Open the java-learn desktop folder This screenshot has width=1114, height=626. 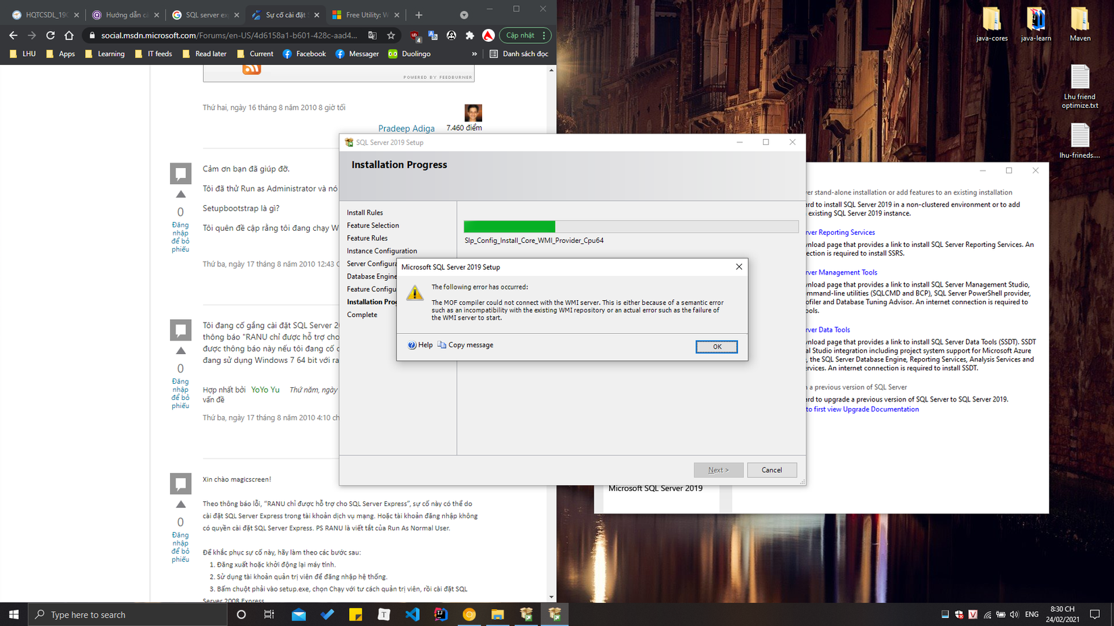[1036, 24]
